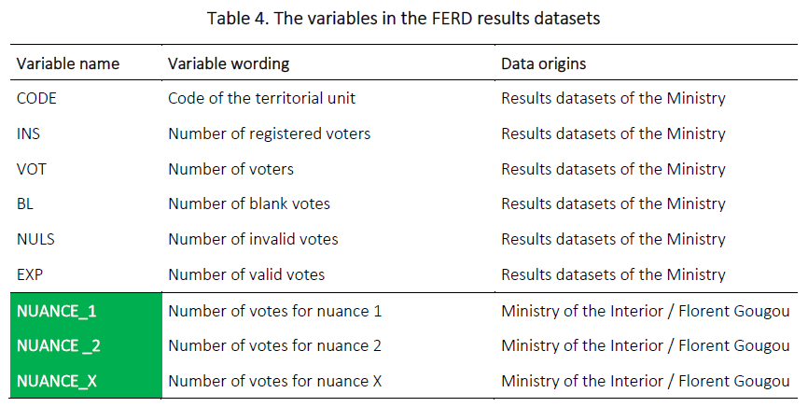This screenshot has height=407, width=808.
Task: Click 'Number of blank votes' cell
Action: pos(249,203)
